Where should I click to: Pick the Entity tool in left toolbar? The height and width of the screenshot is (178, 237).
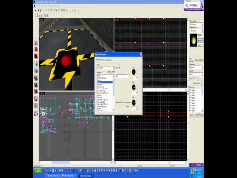[36, 64]
